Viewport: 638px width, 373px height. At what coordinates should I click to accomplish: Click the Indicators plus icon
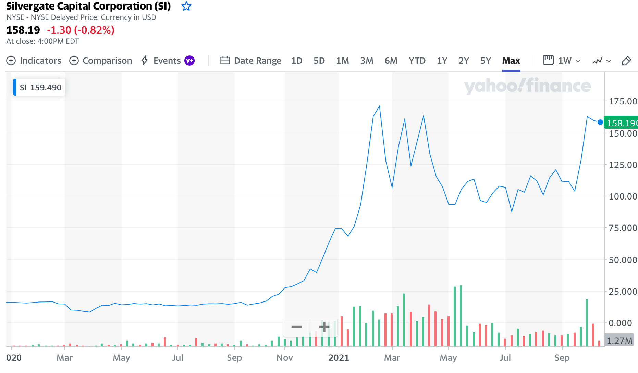point(11,61)
